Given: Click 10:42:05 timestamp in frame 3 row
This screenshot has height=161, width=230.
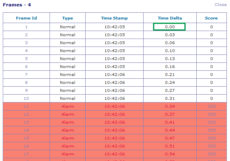Looking at the screenshot, I should point(115,43).
